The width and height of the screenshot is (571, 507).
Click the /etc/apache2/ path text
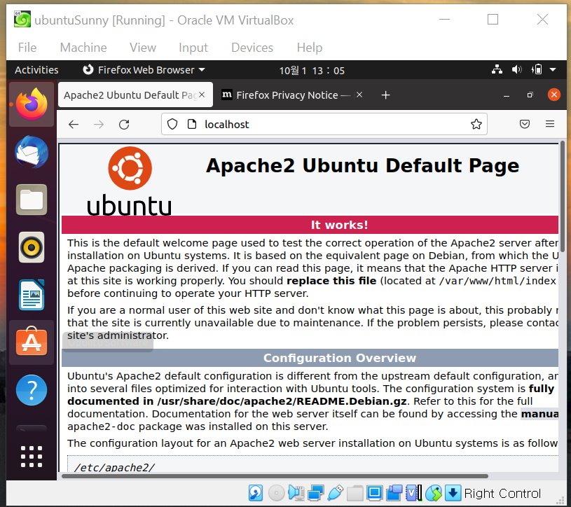tap(115, 467)
